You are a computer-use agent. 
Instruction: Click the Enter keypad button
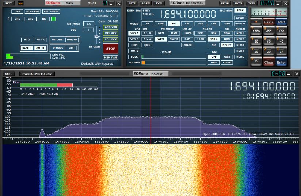[x=281, y=62]
